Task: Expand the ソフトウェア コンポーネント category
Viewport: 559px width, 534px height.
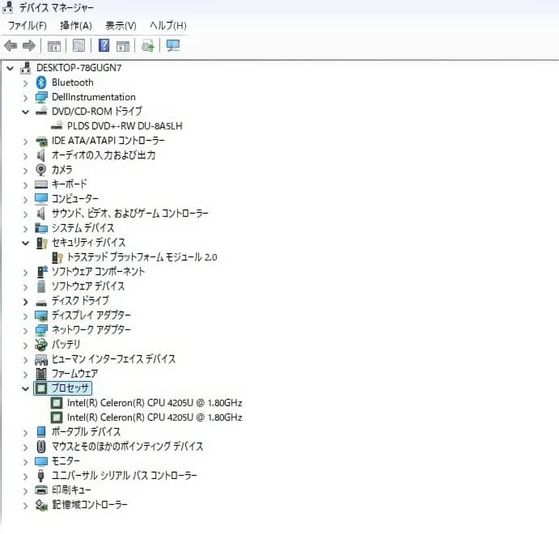Action: [x=25, y=273]
